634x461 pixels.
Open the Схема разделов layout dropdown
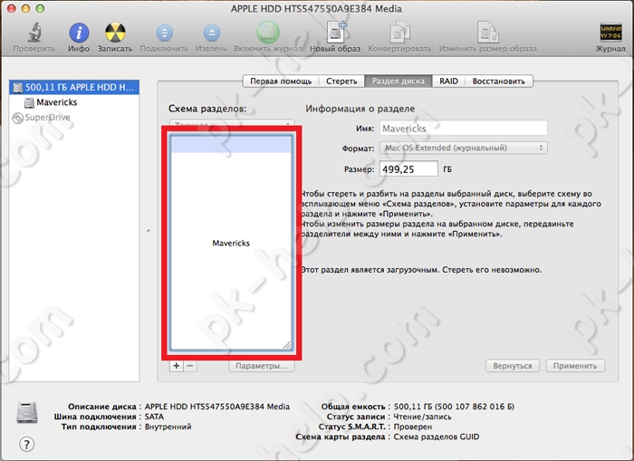click(232, 123)
